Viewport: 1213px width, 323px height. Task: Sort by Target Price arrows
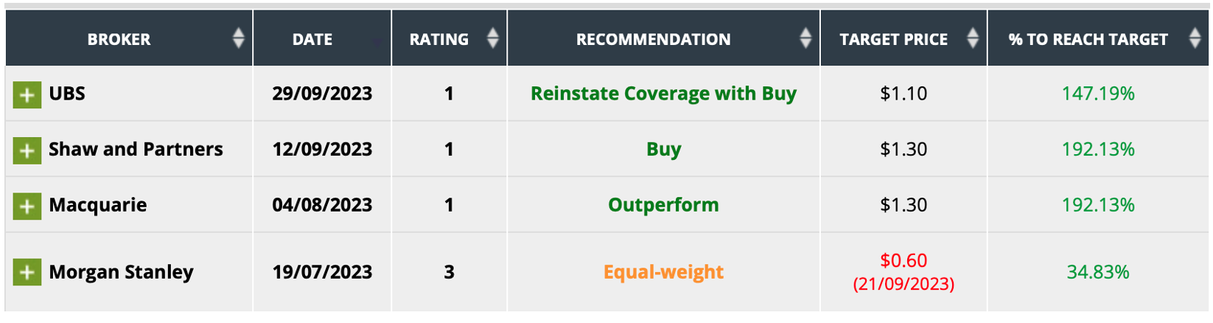tap(973, 38)
